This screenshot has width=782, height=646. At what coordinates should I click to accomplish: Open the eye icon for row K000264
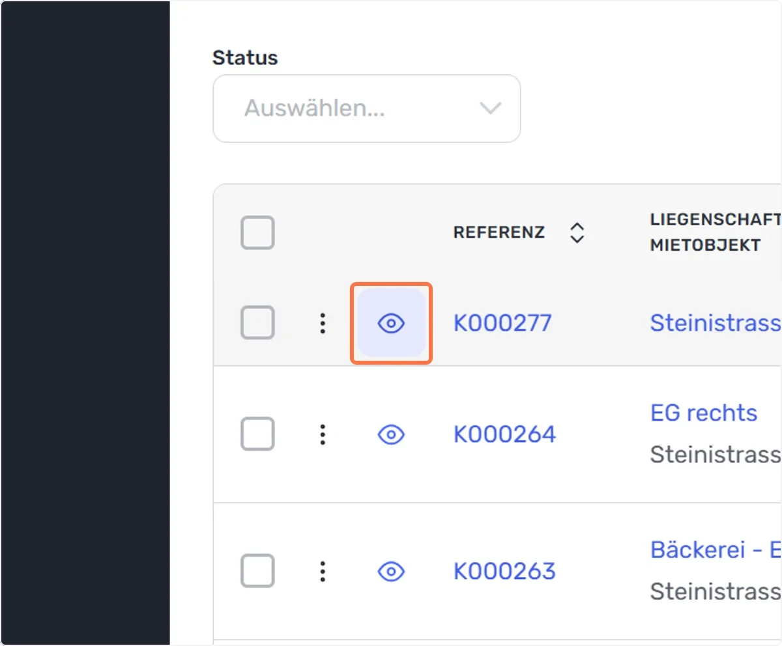[391, 434]
